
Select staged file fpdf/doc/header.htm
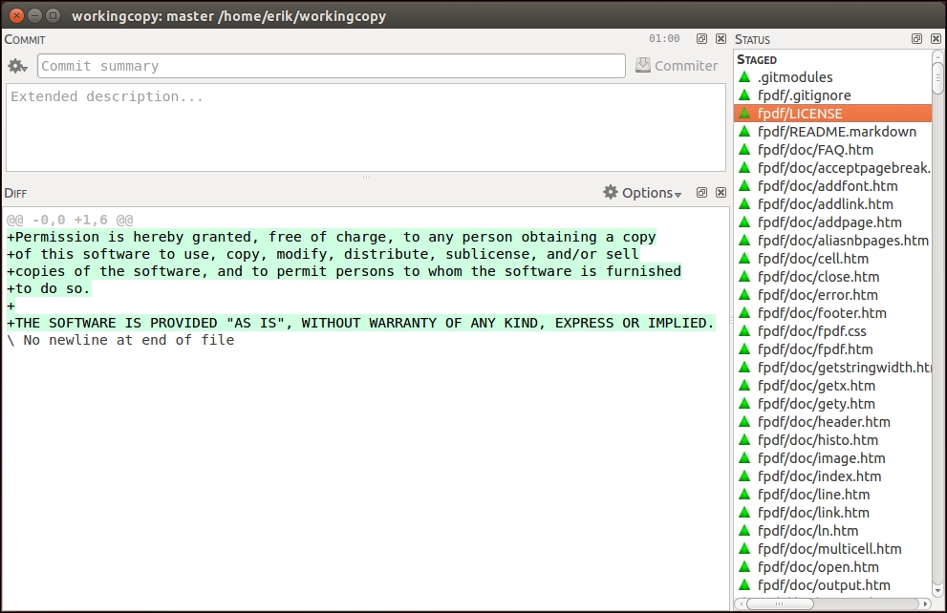(x=833, y=422)
